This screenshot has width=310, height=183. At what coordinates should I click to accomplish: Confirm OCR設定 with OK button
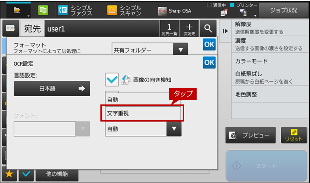[x=209, y=62]
